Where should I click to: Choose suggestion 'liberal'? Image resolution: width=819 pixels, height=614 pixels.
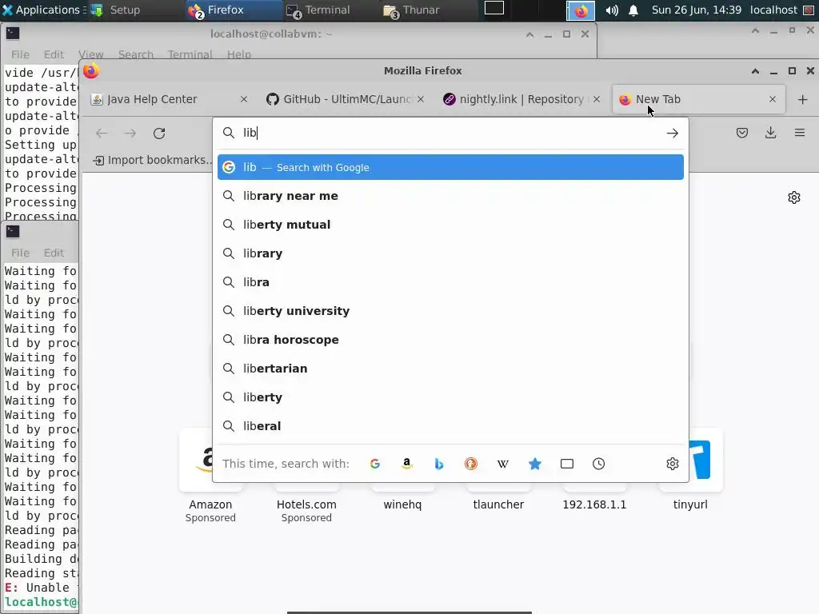tap(450, 425)
